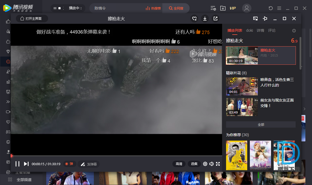Expand the right edge chevron arrow
The height and width of the screenshot is (185, 312).
pyautogui.click(x=304, y=109)
